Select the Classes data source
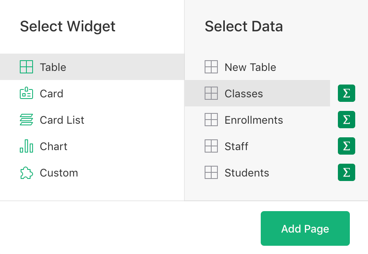Image resolution: width=368 pixels, height=254 pixels. click(243, 94)
